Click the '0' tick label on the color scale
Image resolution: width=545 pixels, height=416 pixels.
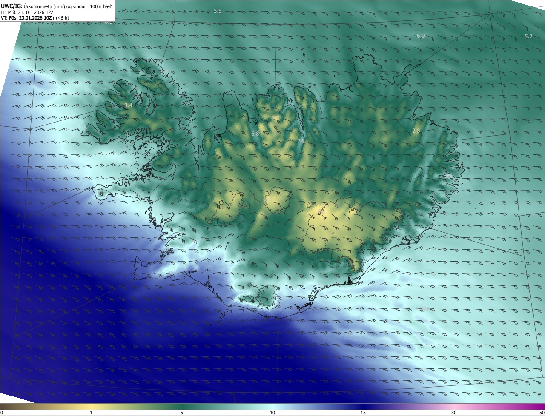(x=2, y=413)
